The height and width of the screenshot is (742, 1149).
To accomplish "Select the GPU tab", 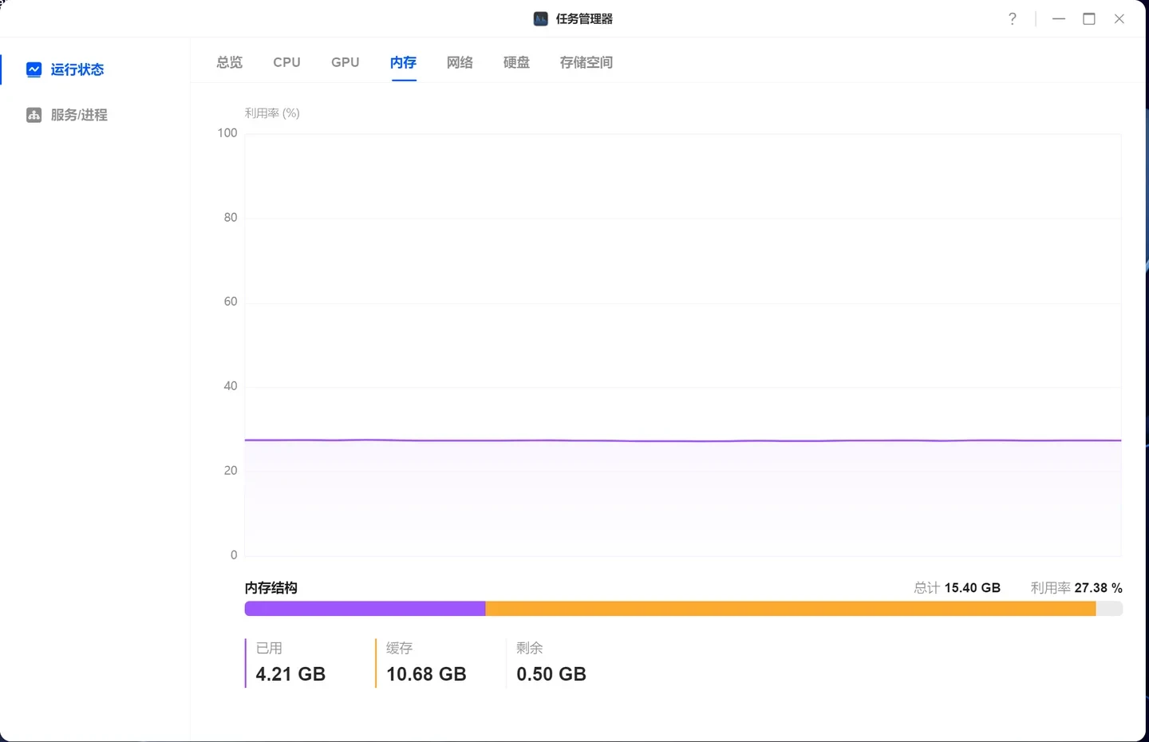I will (345, 62).
